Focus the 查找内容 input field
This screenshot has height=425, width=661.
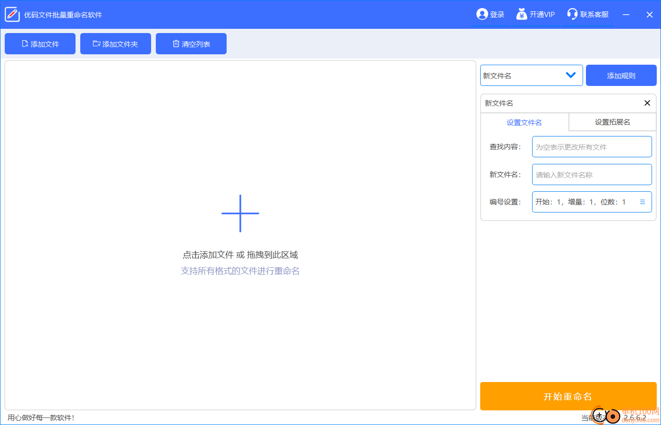point(592,147)
